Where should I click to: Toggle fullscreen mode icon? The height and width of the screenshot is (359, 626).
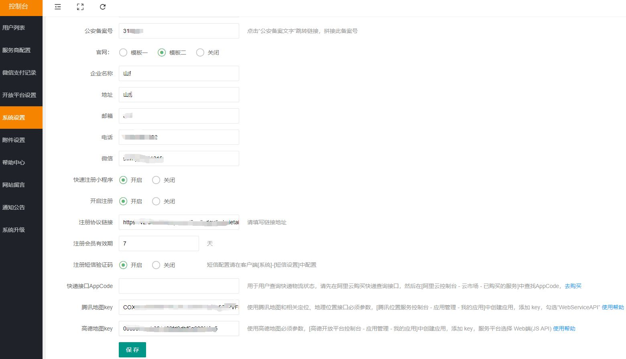pos(80,7)
